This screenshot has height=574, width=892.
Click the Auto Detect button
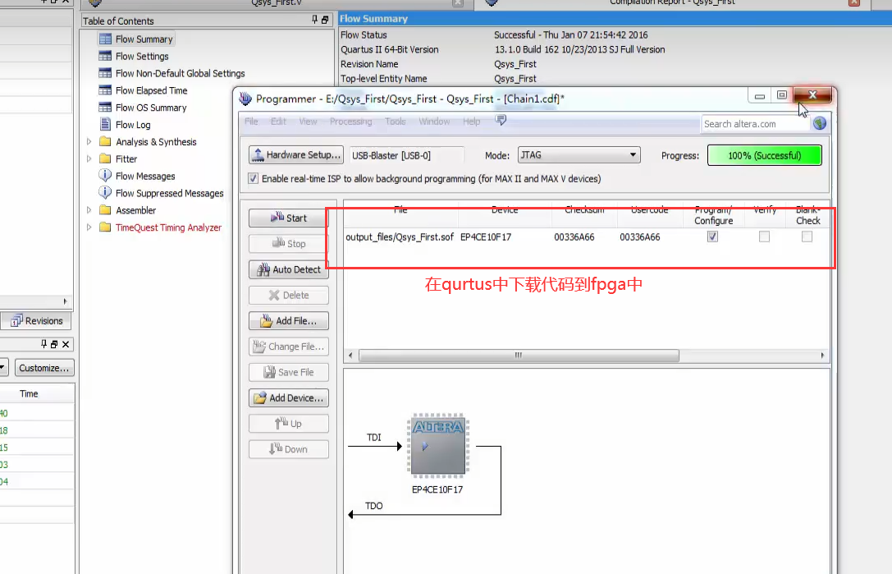tap(288, 269)
